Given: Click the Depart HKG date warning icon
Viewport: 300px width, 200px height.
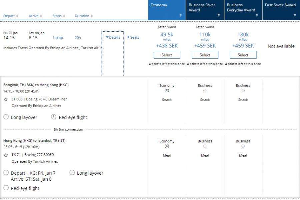Looking at the screenshot, I should coord(6,173).
